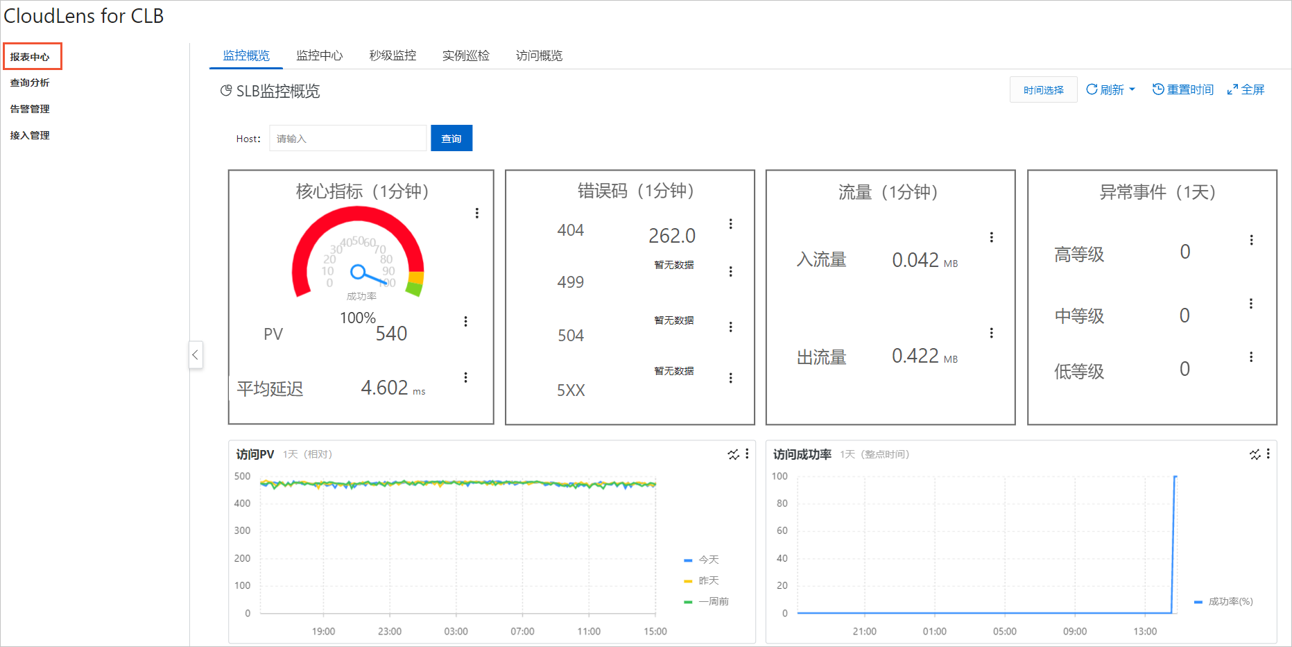The height and width of the screenshot is (647, 1292).
Task: Focus the Host input field
Action: (347, 138)
